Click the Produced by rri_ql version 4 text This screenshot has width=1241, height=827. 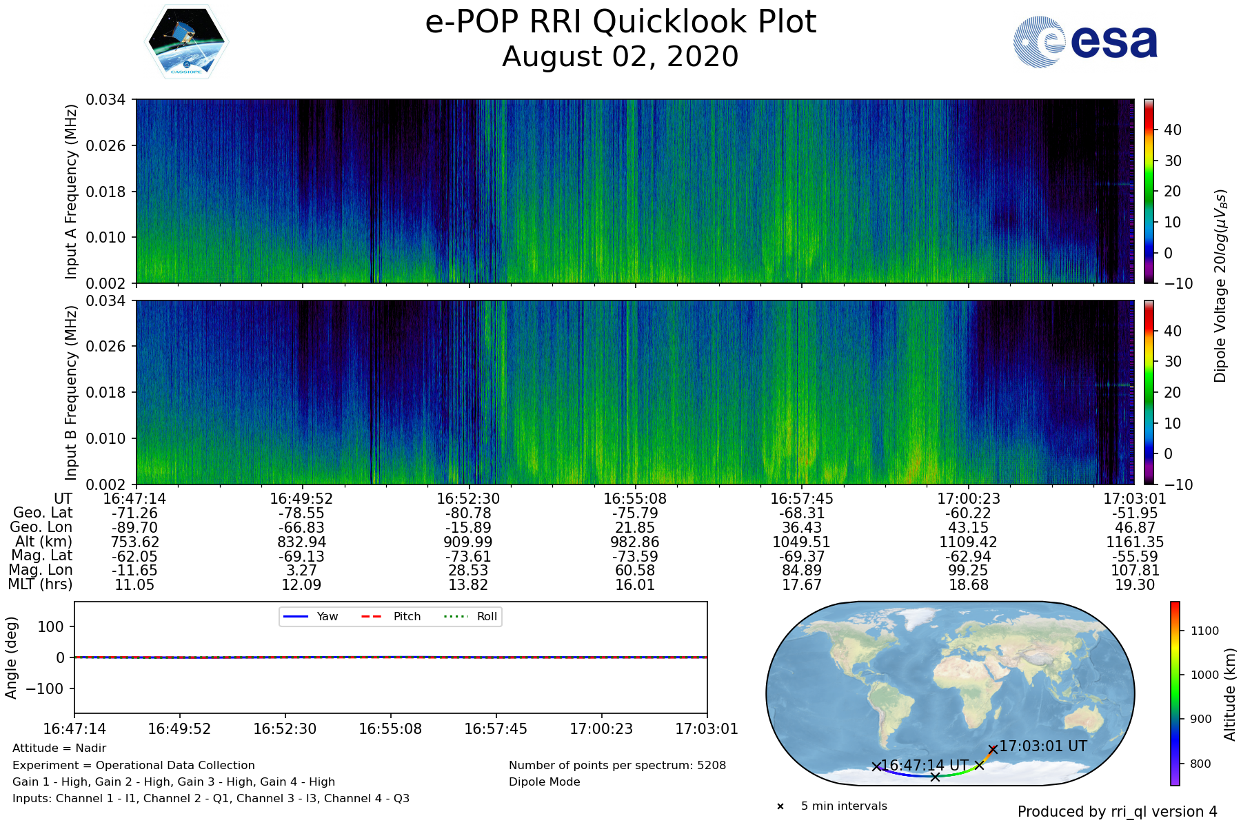point(1117,812)
